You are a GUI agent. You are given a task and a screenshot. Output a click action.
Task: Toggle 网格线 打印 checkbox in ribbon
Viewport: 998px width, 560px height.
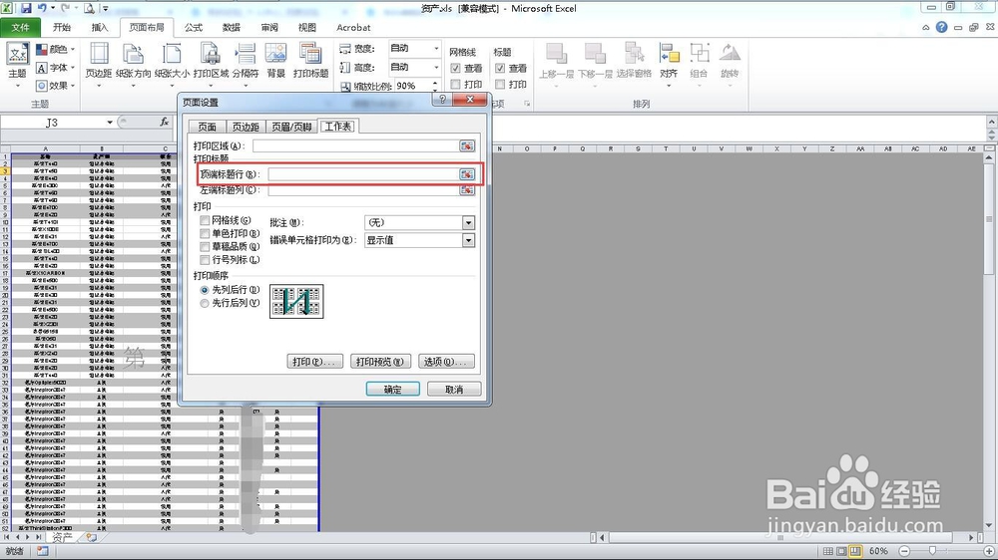[455, 84]
